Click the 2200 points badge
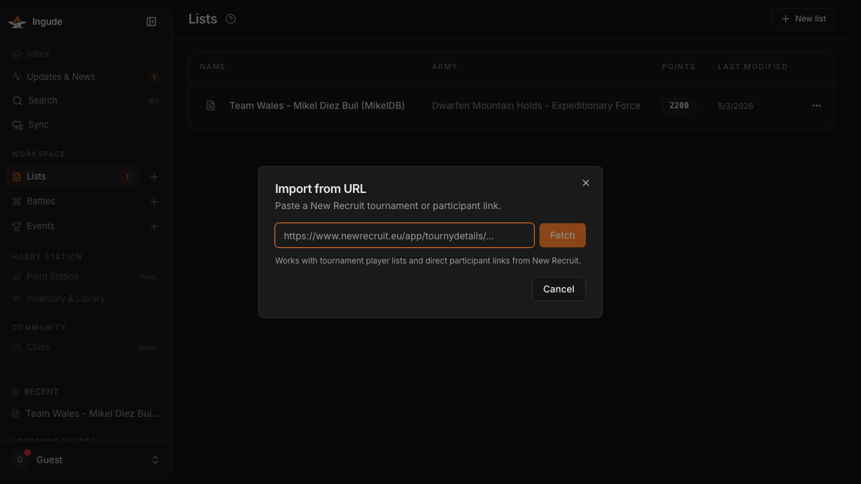 tap(679, 106)
